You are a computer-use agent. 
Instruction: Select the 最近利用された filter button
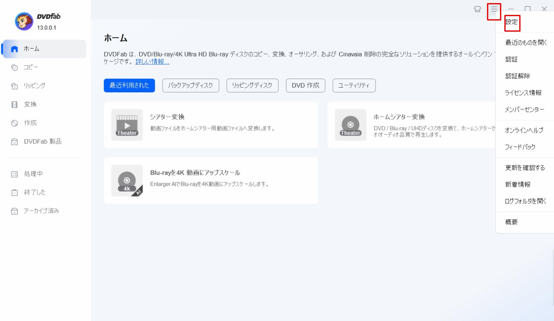(x=129, y=85)
